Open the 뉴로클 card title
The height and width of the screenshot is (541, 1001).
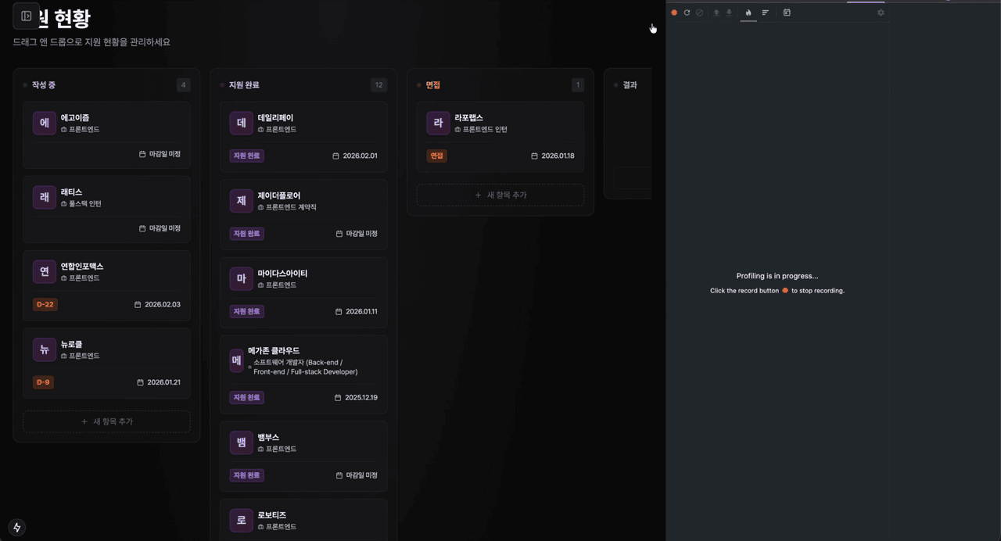(x=71, y=344)
